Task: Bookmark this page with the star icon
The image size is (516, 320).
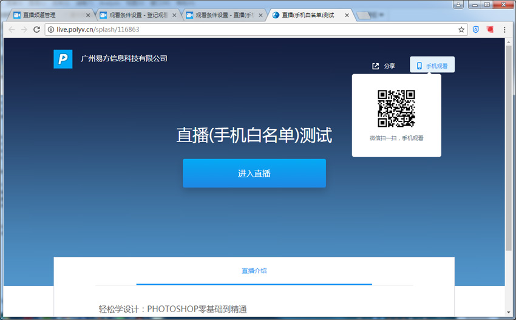Action: [461, 29]
